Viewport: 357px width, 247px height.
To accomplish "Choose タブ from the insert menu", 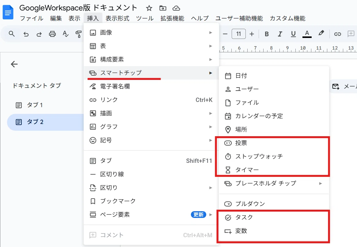I will coord(151,161).
